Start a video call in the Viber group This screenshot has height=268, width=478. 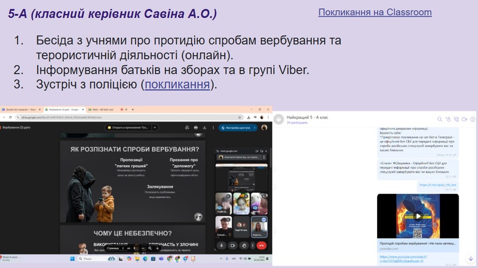click(465, 120)
